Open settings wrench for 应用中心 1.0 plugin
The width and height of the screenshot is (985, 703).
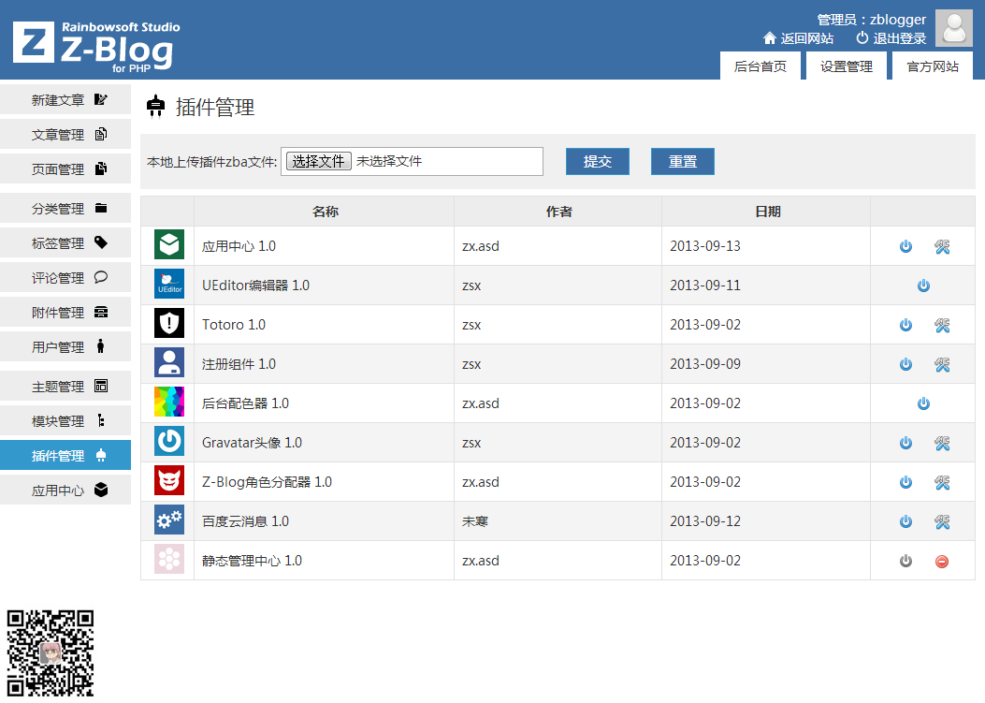coord(942,246)
